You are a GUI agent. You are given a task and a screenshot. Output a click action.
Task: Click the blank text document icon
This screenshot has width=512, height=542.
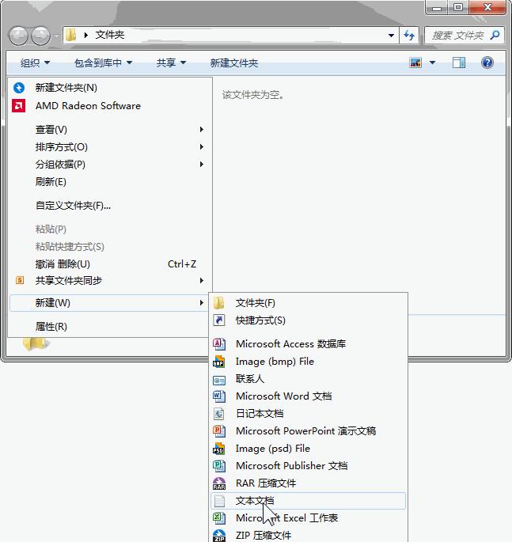pyautogui.click(x=219, y=501)
